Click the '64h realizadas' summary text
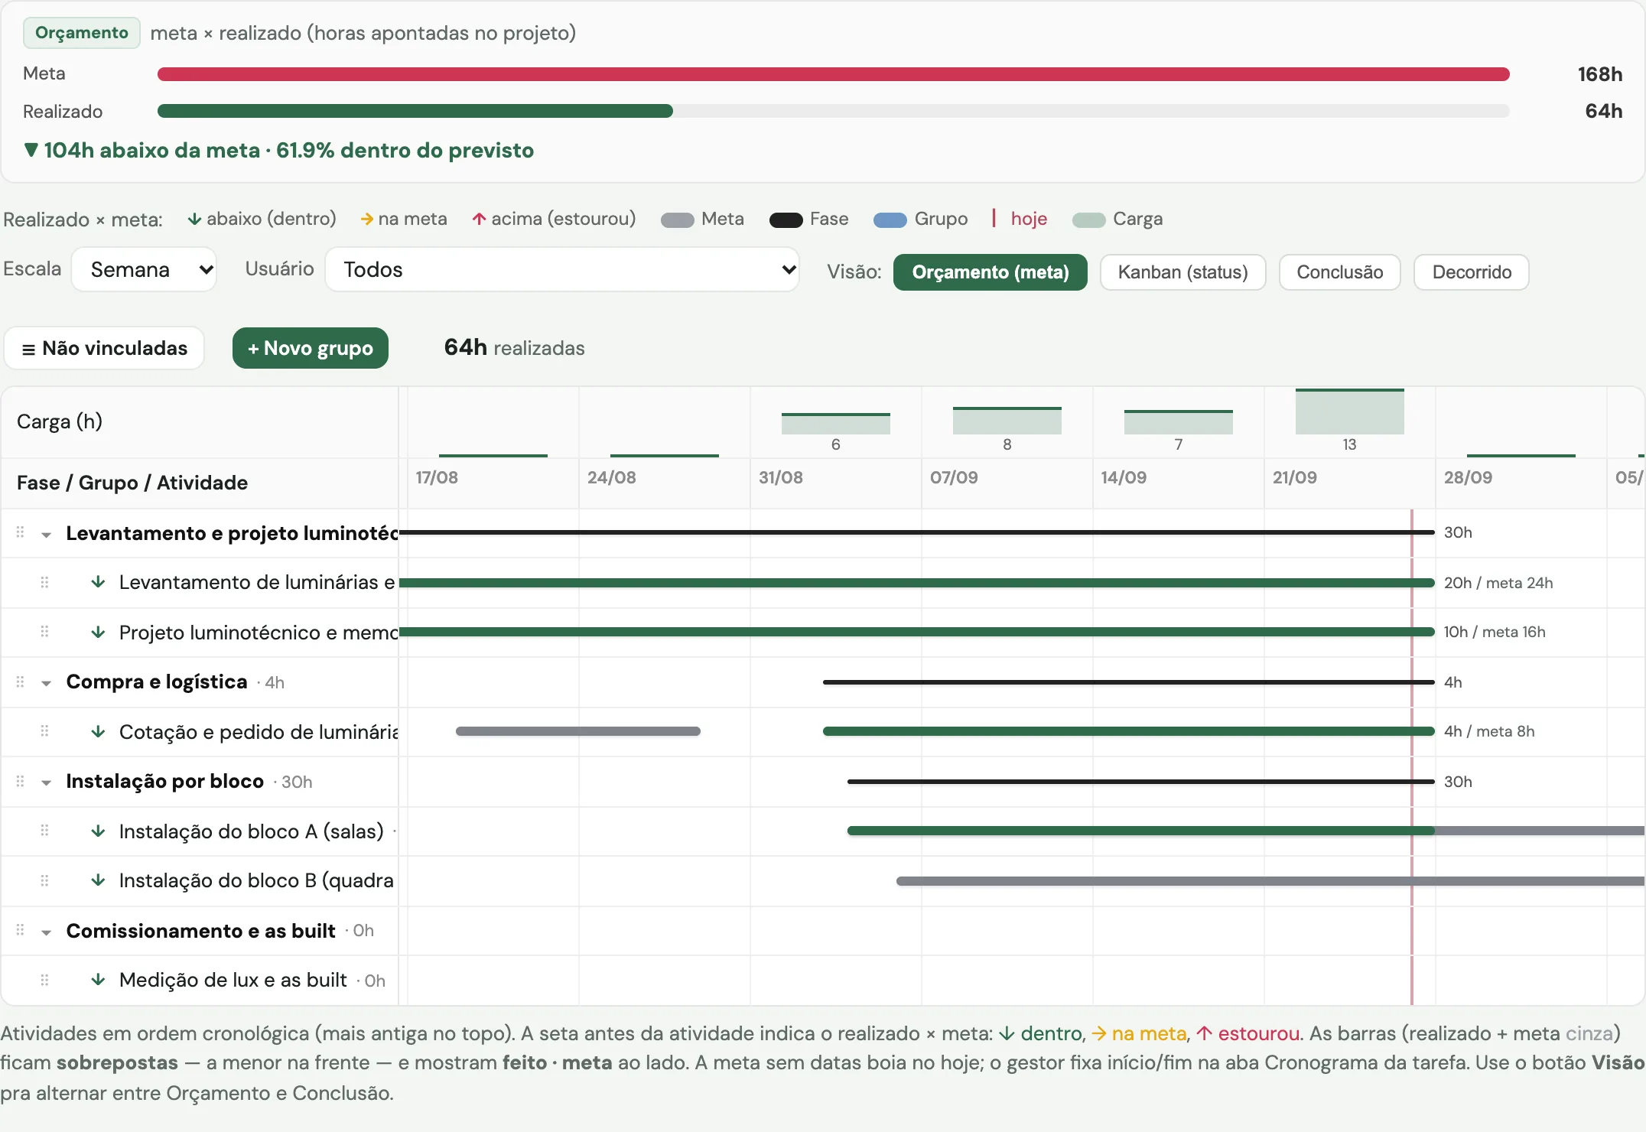Screen dimensions: 1646x1132 (x=514, y=348)
